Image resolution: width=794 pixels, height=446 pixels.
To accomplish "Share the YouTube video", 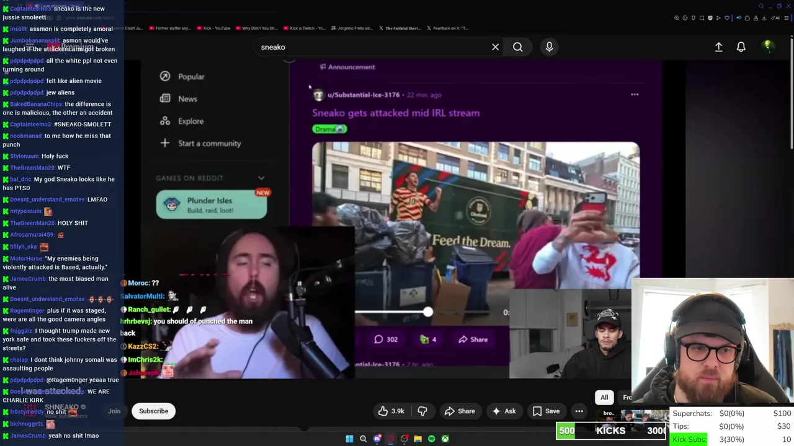I will [x=460, y=411].
